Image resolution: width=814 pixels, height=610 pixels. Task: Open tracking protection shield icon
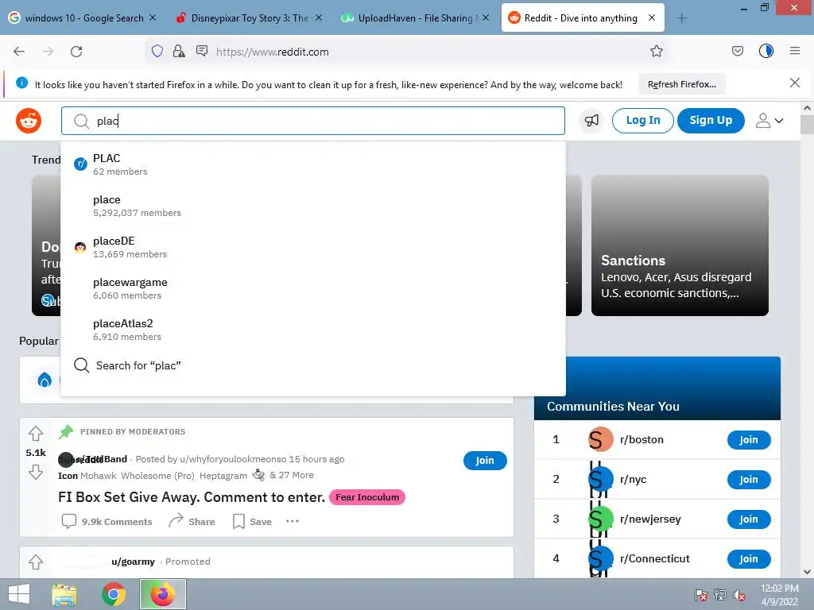click(157, 51)
